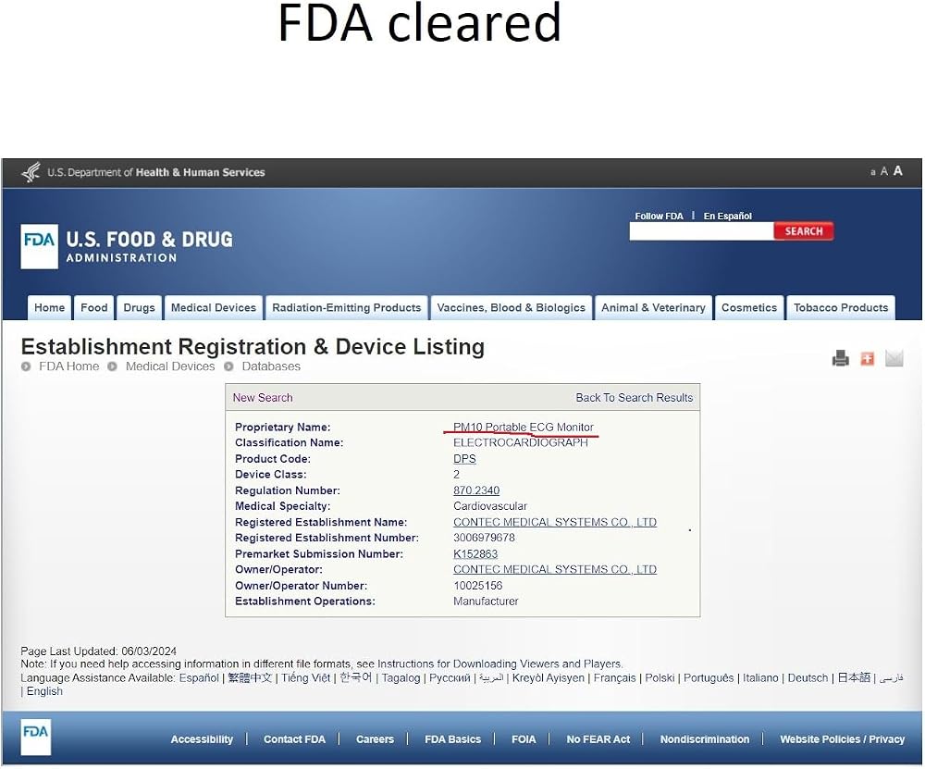Click the print page icon
The width and height of the screenshot is (925, 769).
point(841,358)
